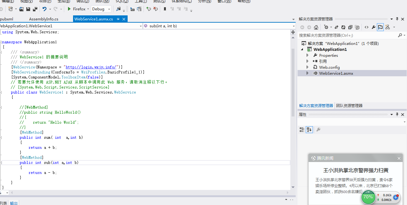Comment out the selected lines
The height and width of the screenshot is (205, 407).
click(x=149, y=9)
